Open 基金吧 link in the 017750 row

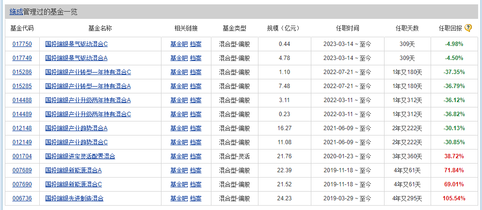(179, 44)
